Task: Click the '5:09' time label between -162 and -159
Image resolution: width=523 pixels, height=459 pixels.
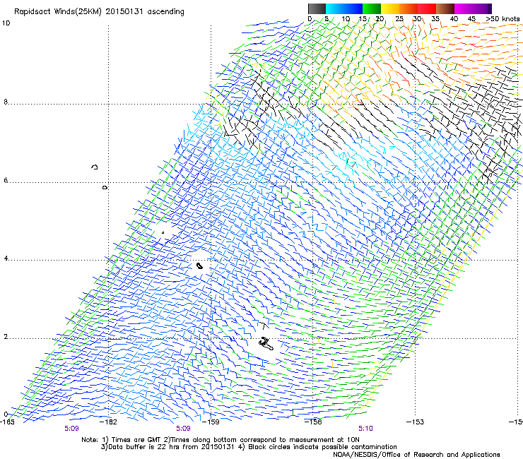Action: click(183, 429)
